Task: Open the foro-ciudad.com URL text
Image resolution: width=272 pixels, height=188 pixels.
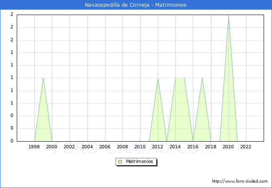Action: pos(240,181)
